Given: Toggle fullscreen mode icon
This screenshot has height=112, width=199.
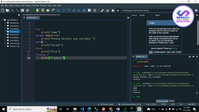Looking at the screenshot, I should 95,10.
